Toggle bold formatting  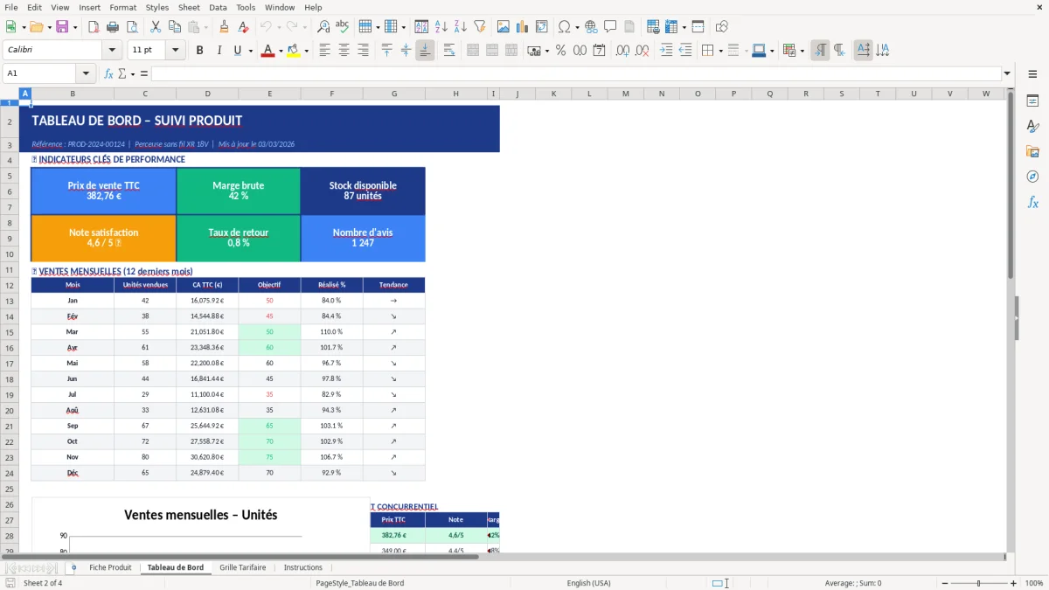(199, 50)
